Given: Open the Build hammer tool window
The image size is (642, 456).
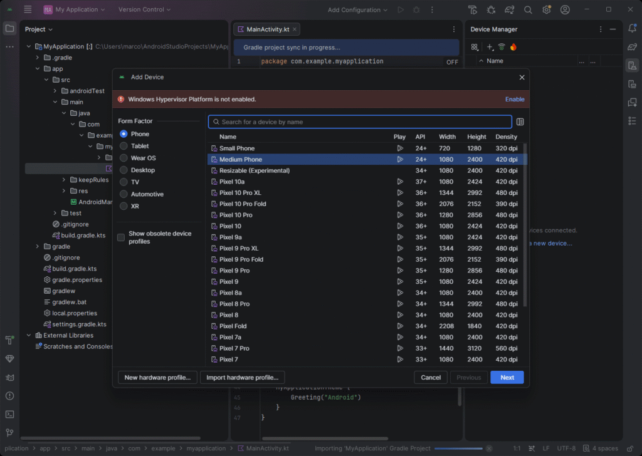Looking at the screenshot, I should click(9, 340).
